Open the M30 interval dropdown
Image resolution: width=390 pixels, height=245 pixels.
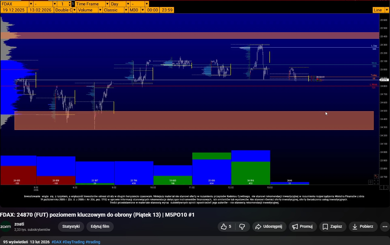click(x=142, y=10)
